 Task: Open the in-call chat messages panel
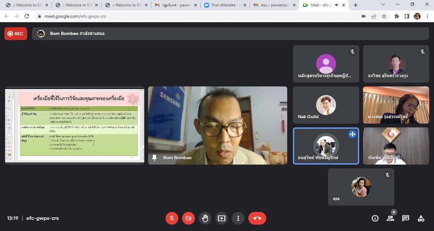pos(405,218)
